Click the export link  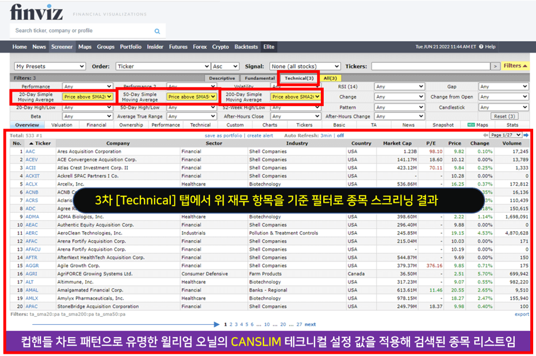click(522, 315)
